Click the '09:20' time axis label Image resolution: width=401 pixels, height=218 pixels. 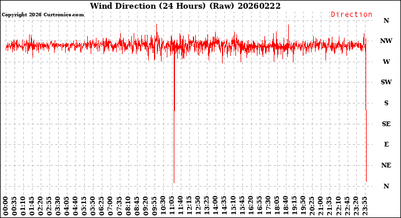tap(146, 206)
